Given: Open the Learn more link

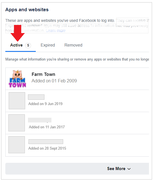Looking at the screenshot, I should tap(56, 31).
